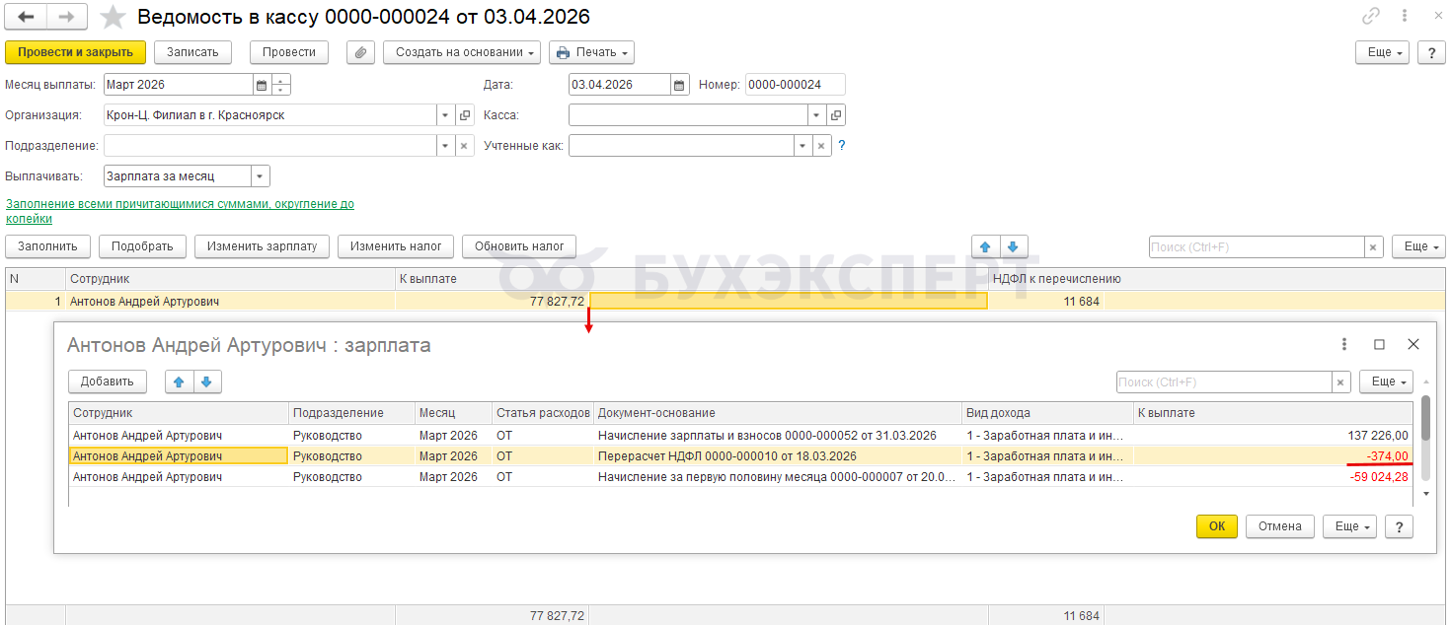Image resolution: width=1451 pixels, height=625 pixels.
Task: Open help with the top-right question mark button
Action: coord(1431,52)
